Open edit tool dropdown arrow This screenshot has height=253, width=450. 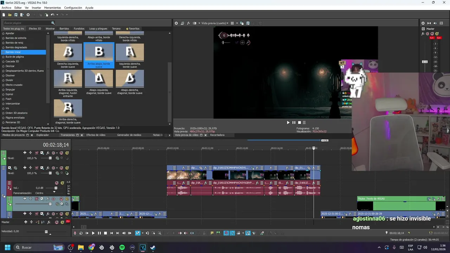[143, 233]
